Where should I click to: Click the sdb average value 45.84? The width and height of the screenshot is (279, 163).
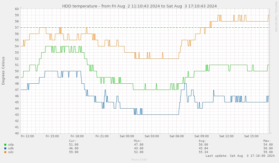click(203, 148)
